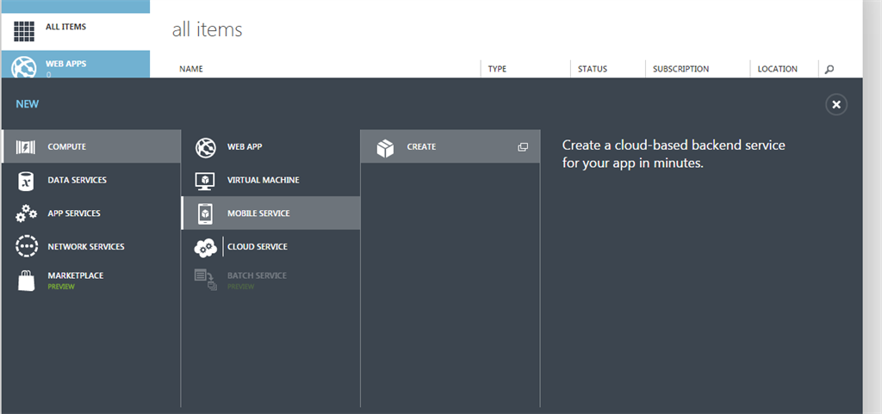Close the NEW panel with X button
882x414 pixels.
pos(836,104)
